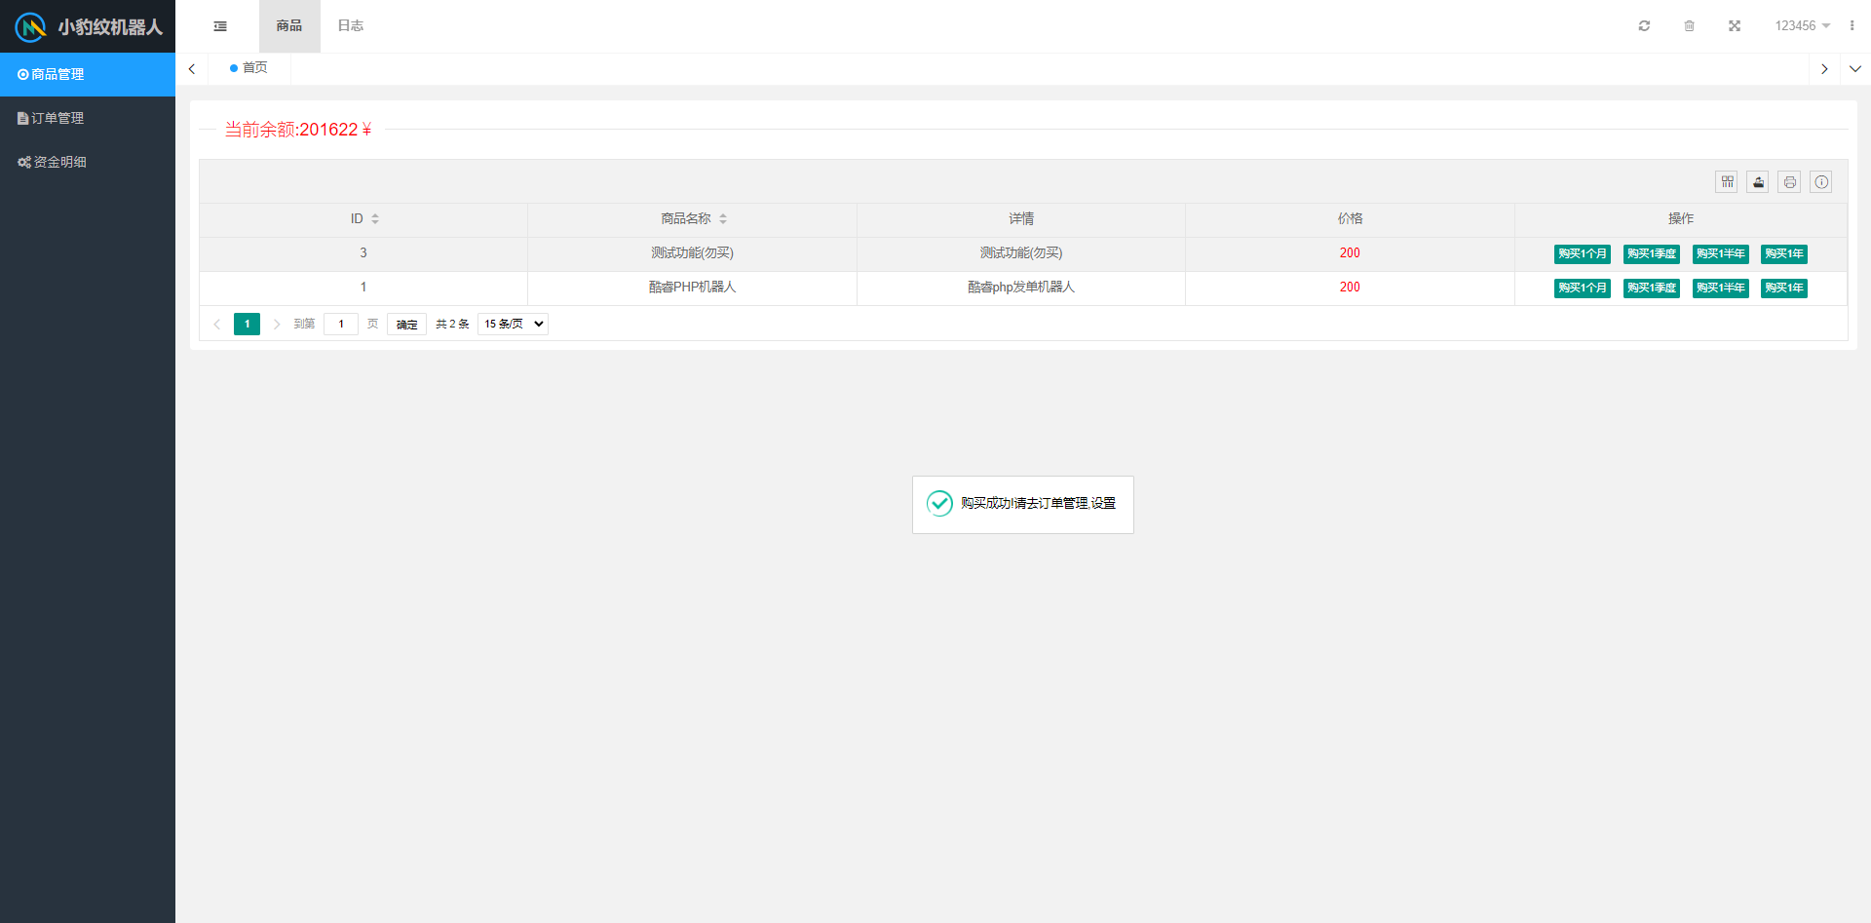Click the print icon above the table
The width and height of the screenshot is (1871, 923).
click(x=1789, y=182)
